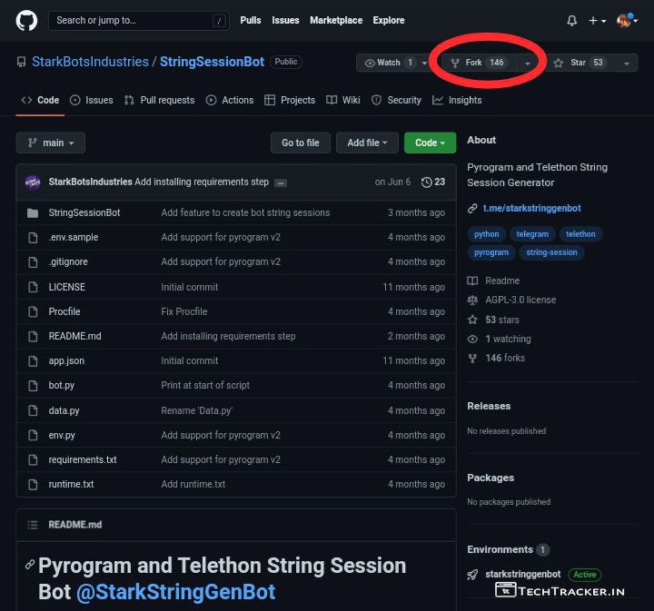Open the Insights tab

point(457,100)
